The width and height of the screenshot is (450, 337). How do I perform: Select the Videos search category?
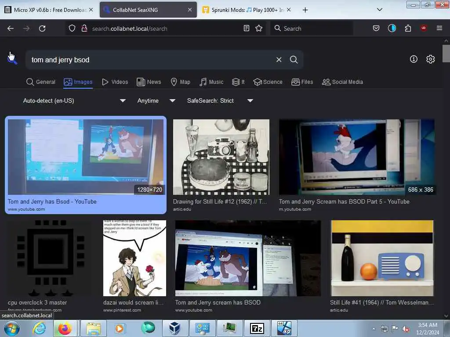pyautogui.click(x=115, y=82)
